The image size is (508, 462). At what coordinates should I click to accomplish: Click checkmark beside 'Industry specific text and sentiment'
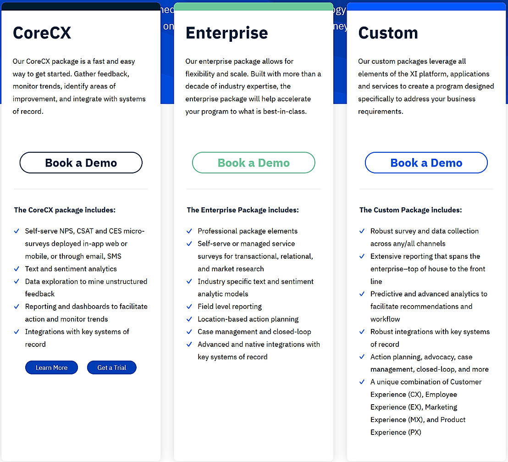tap(189, 281)
